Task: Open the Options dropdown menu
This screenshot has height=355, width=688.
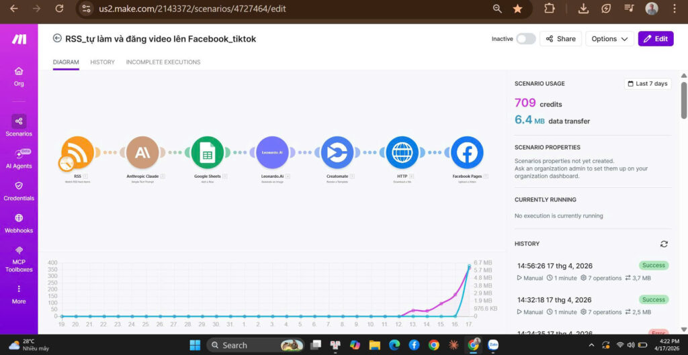Action: [609, 39]
